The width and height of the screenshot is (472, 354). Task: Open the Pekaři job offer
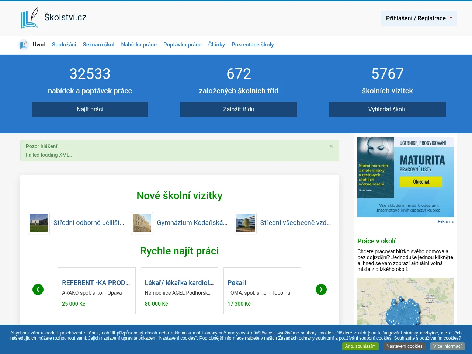pyautogui.click(x=237, y=283)
